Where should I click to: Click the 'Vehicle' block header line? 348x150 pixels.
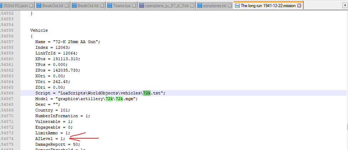point(39,30)
